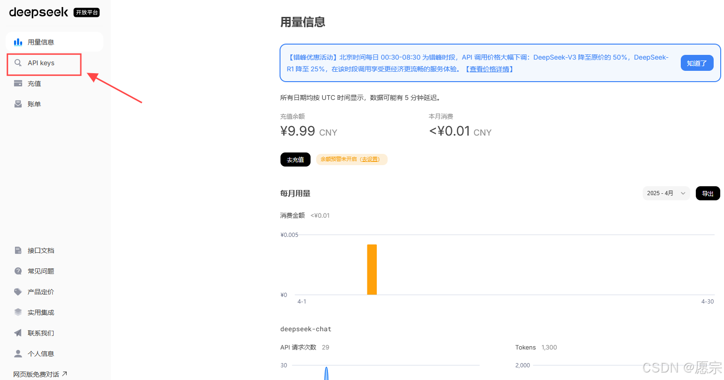Click the Tokens 1,300 value

pyautogui.click(x=549, y=348)
